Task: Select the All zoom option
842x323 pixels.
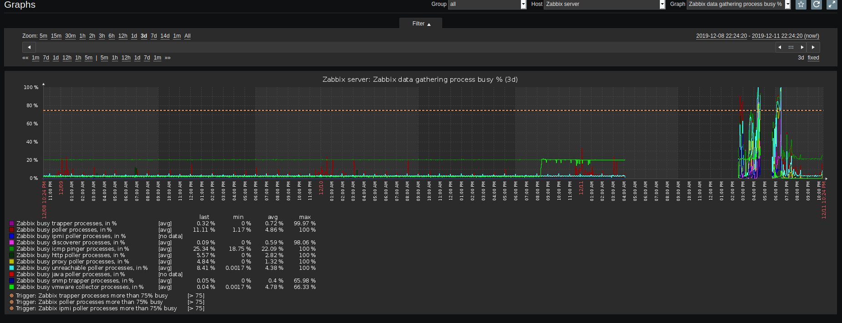Action: tap(187, 36)
